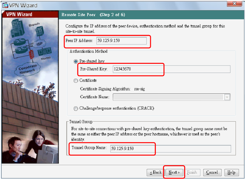The height and width of the screenshot is (180, 245).
Task: Close the VPN Wizard window
Action: point(234,3)
